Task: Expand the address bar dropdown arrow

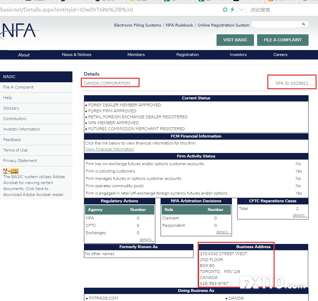Action: click(x=241, y=10)
